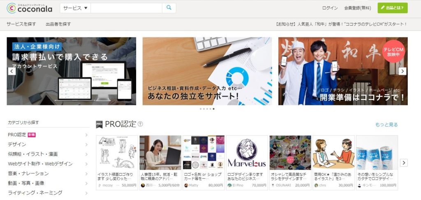This screenshot has height=200, width=421.
Task: Click mccoy seller avatar icon
Action: pos(100,186)
